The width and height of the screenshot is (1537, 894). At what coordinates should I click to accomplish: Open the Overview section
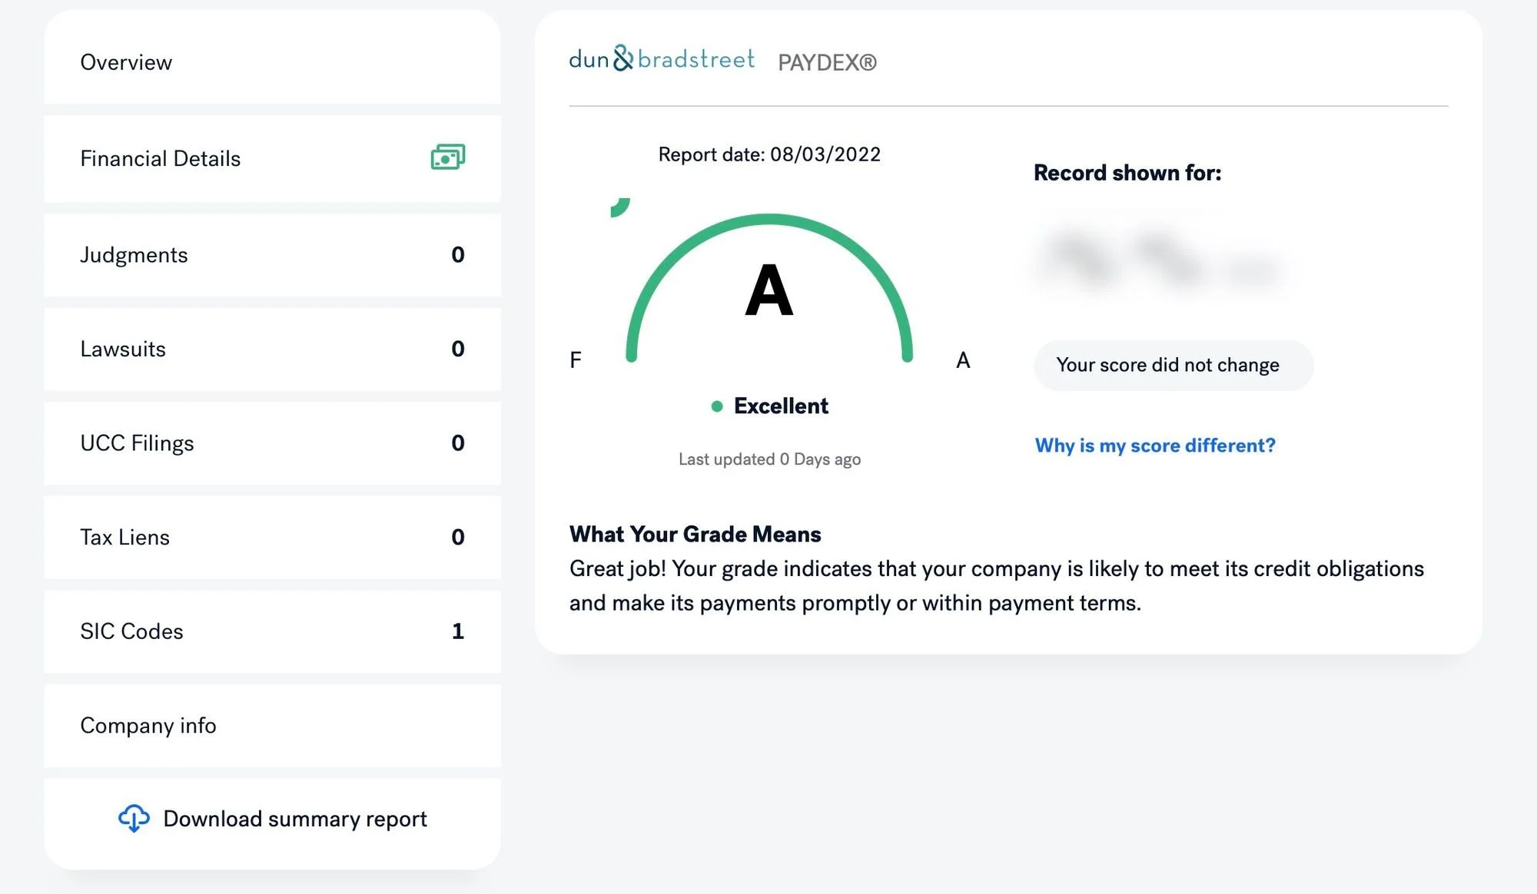point(126,62)
